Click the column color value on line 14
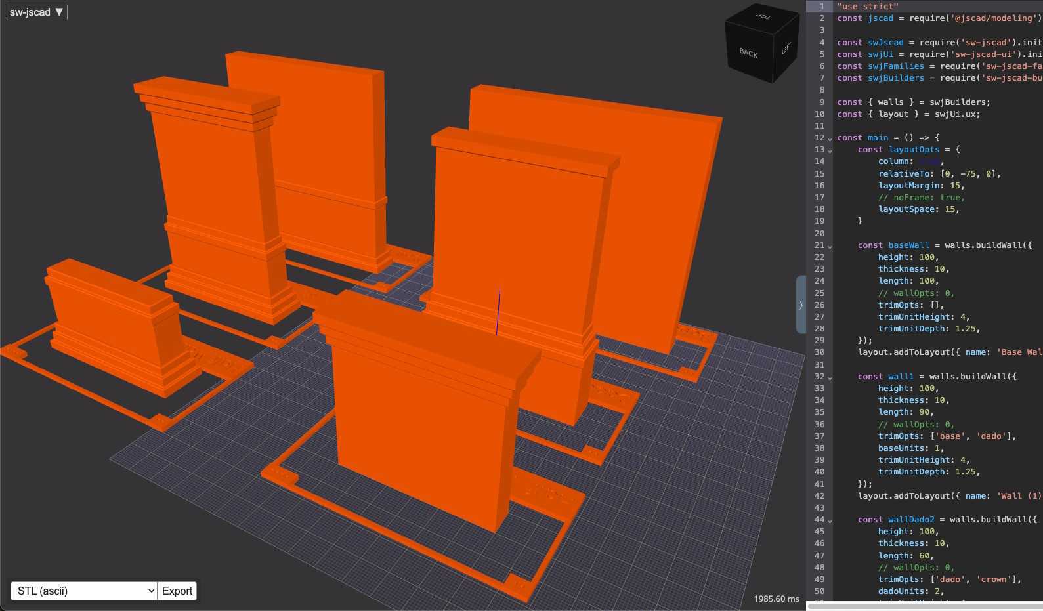This screenshot has width=1043, height=611. [929, 161]
